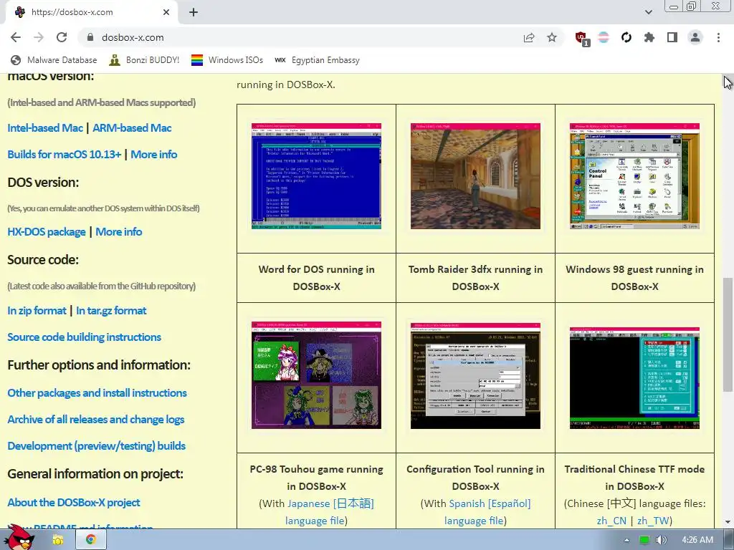Open More info next to macOS builds
Screen dimensions: 734x550
click(154, 155)
